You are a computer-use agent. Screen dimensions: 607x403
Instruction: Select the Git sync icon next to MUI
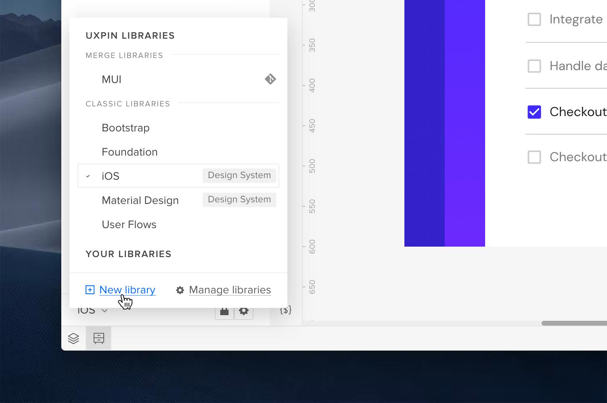tap(270, 79)
